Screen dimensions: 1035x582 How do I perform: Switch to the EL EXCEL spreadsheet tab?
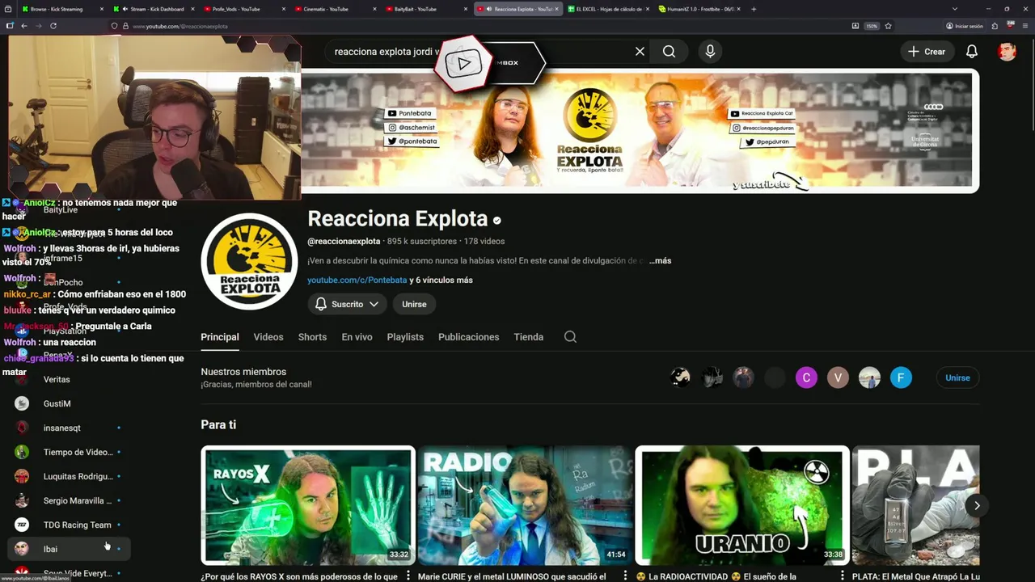(608, 9)
